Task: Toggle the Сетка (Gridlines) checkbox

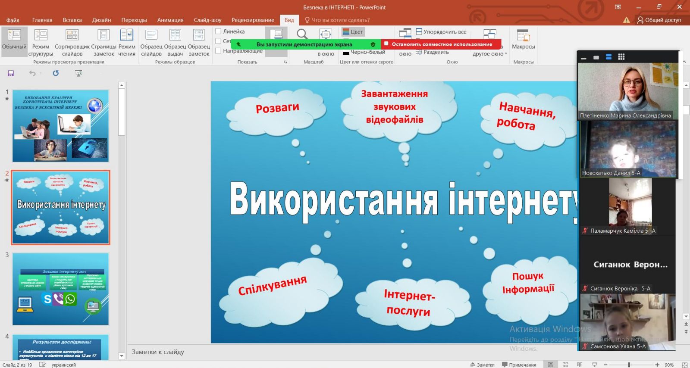Action: pos(218,41)
